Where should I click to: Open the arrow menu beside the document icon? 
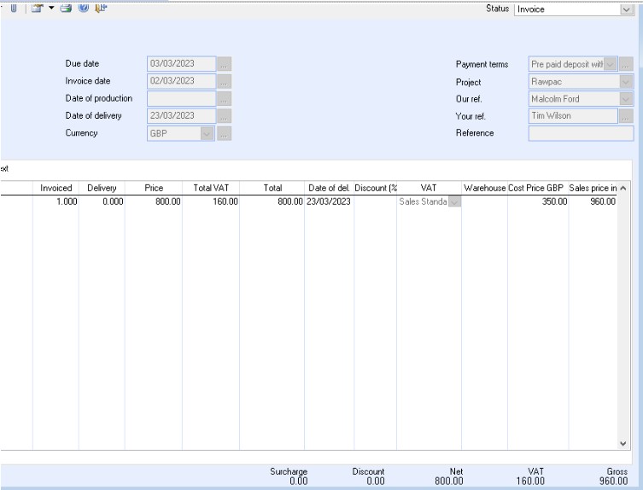pyautogui.click(x=50, y=8)
